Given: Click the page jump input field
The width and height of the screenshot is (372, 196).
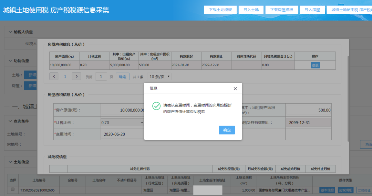Looking at the screenshot, I should click(x=101, y=77).
